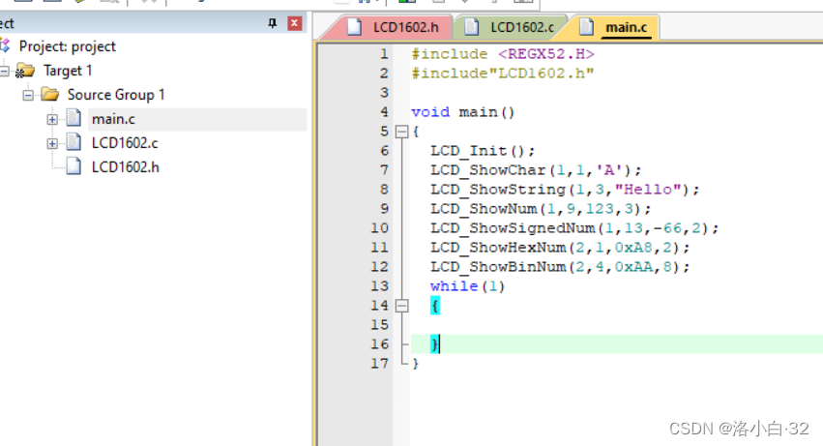
Task: Select LCD1602.h in project tree
Action: (x=126, y=167)
